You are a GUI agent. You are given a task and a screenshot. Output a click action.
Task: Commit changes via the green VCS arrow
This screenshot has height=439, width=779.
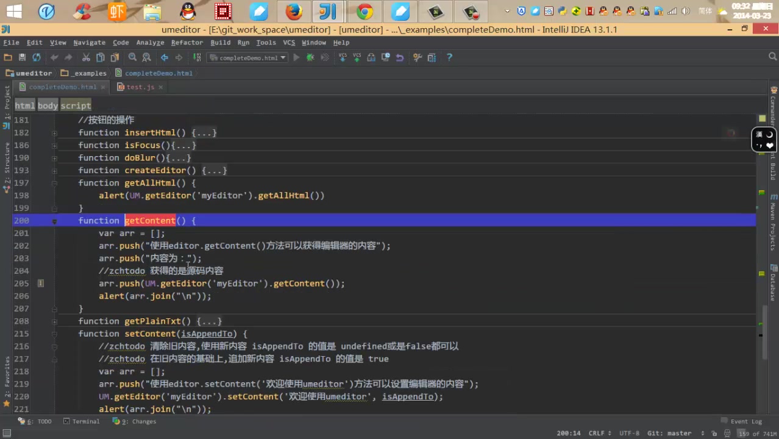[356, 57]
